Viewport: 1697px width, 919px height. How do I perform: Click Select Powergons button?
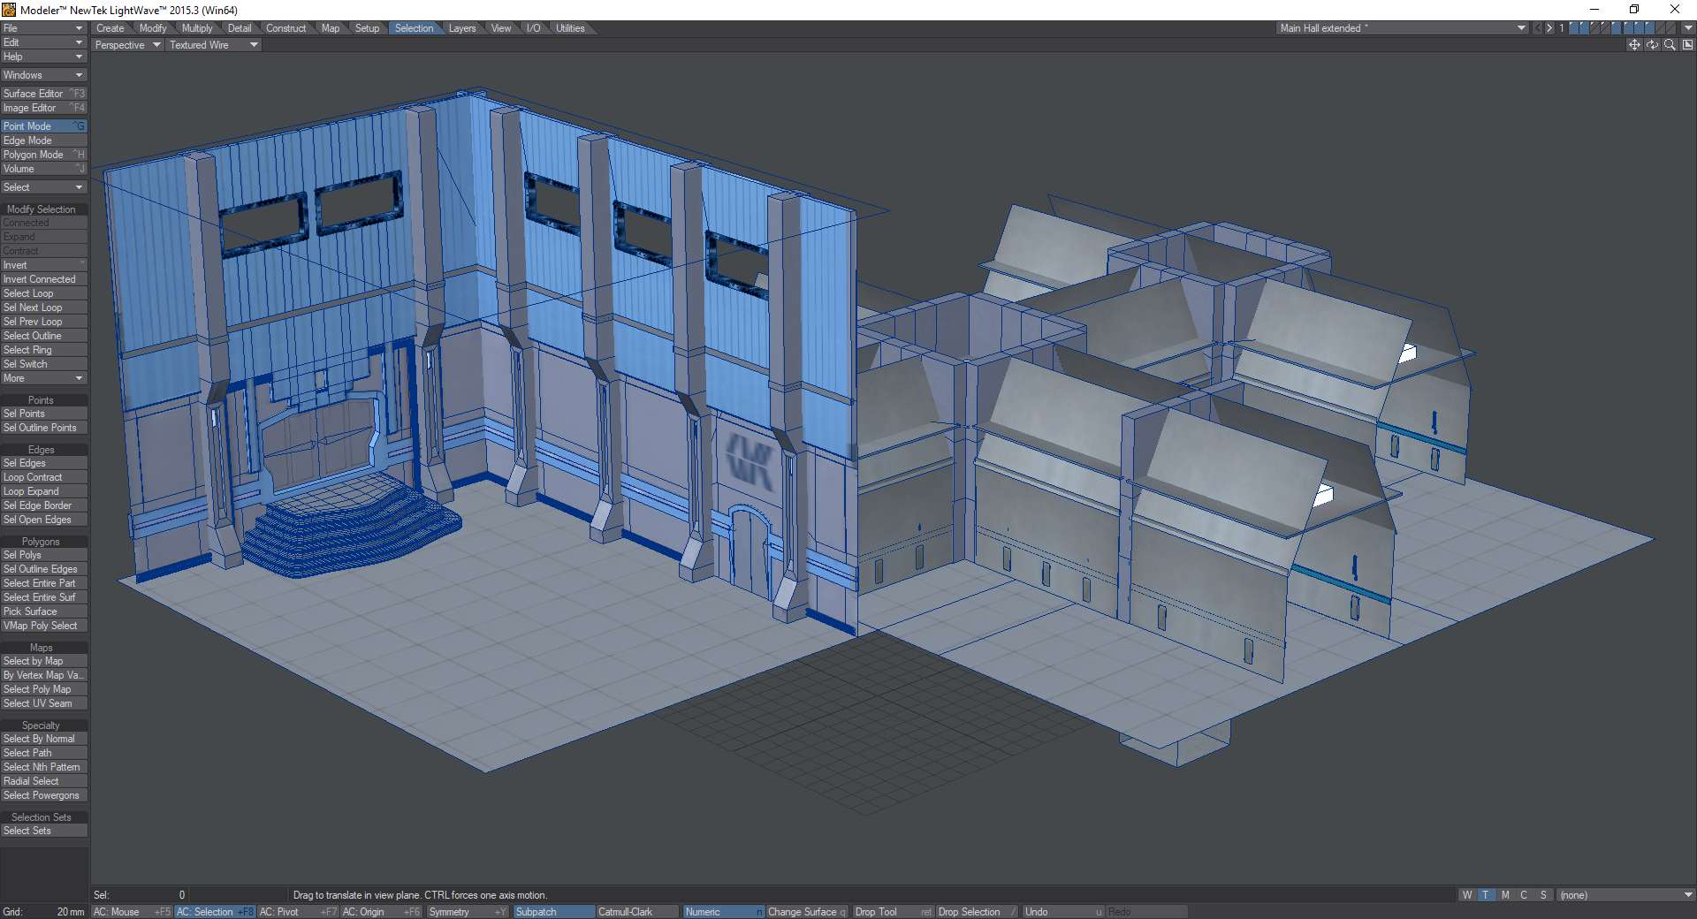click(43, 795)
